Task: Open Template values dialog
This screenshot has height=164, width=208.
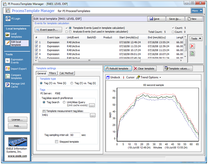Action: pyautogui.click(x=178, y=68)
